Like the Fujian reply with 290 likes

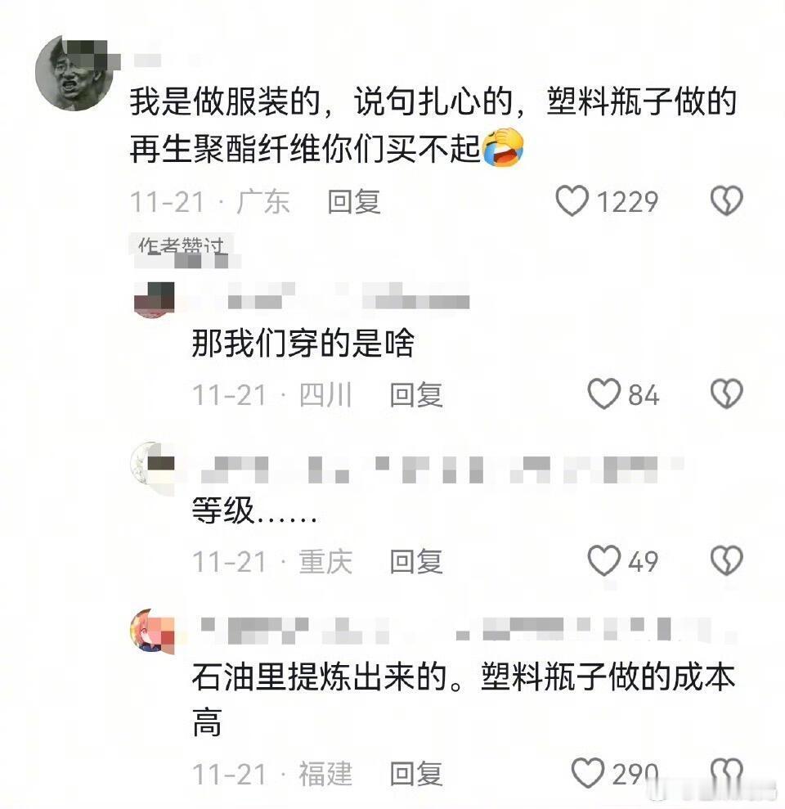pyautogui.click(x=587, y=773)
